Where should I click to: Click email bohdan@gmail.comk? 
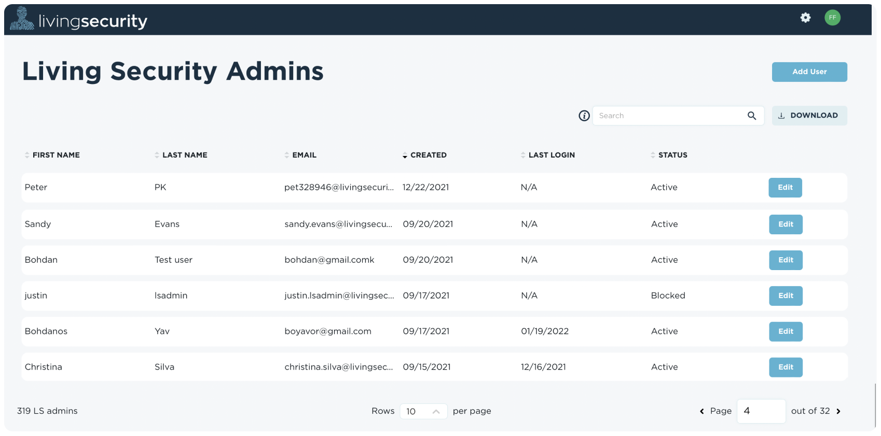pos(329,260)
